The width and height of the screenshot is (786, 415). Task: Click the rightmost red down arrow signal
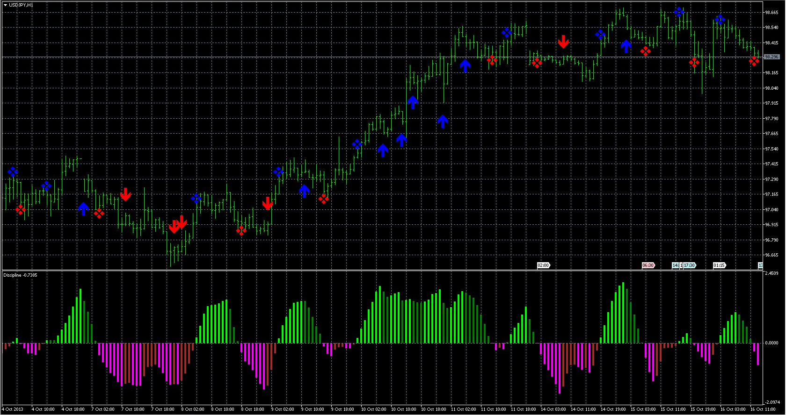563,42
